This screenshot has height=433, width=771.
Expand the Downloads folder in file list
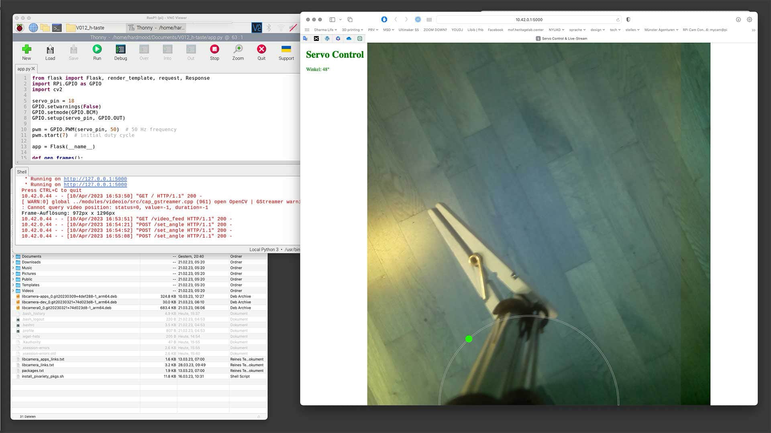point(13,262)
